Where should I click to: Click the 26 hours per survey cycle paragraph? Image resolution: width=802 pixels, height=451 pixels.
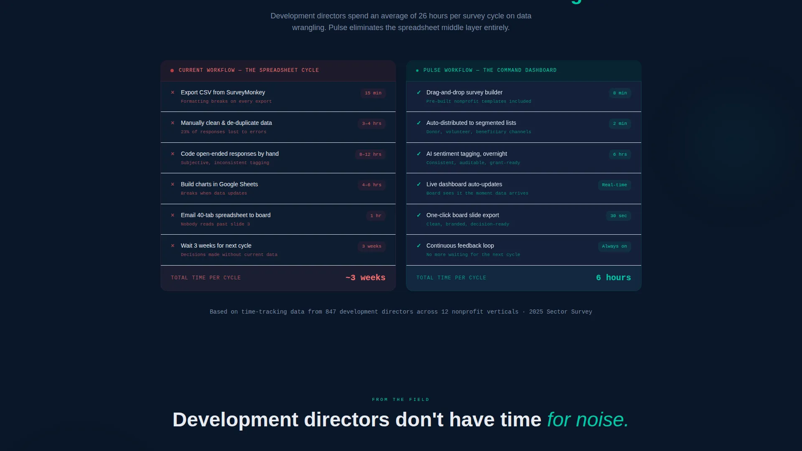(x=401, y=22)
